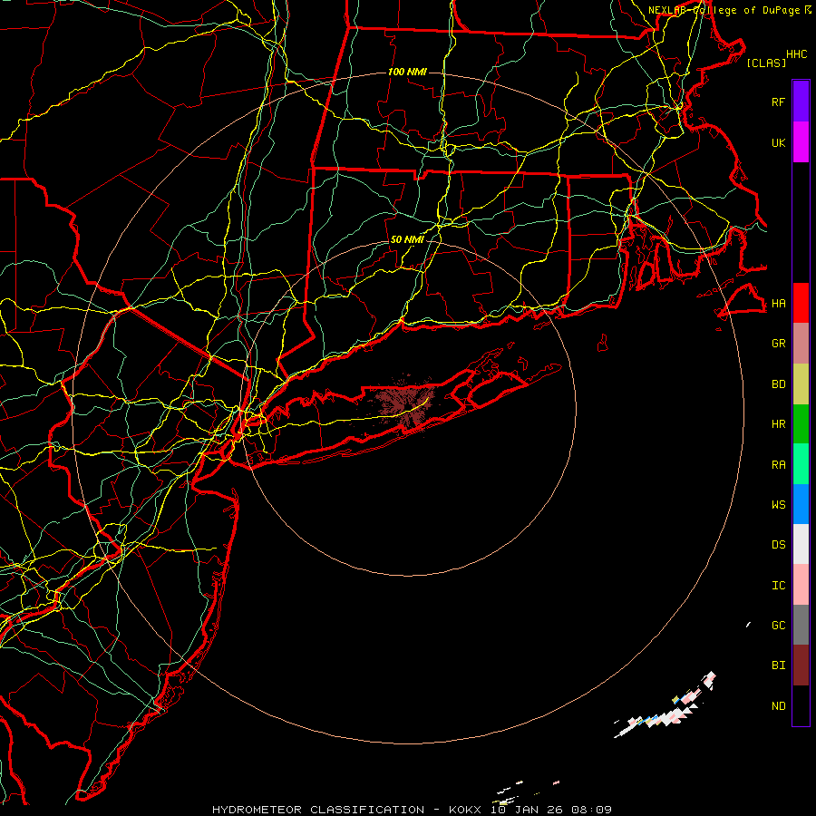This screenshot has height=816, width=816.
Task: Click the WS legend label
Action: click(778, 504)
